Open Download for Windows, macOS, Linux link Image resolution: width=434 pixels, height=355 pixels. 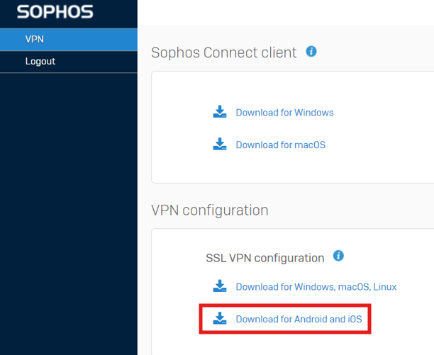click(x=316, y=287)
